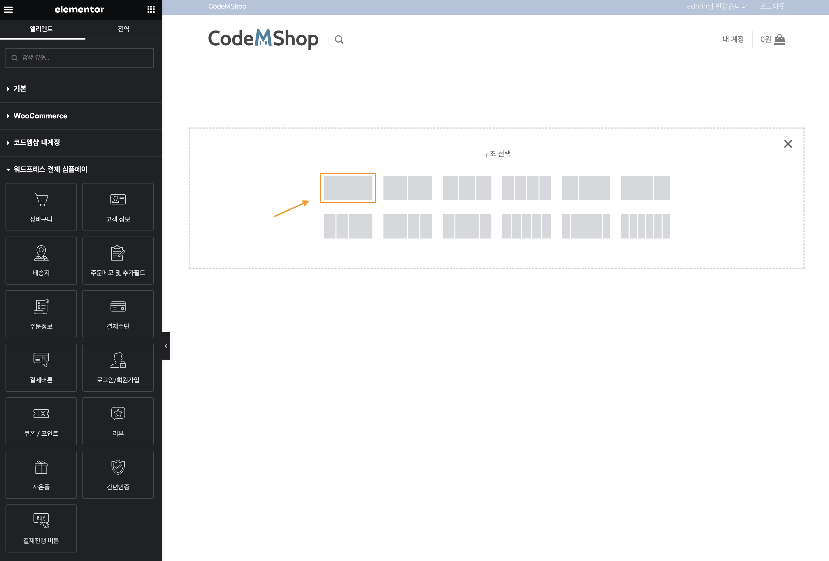
Task: Collapse the 워드프레스 결제 심플페이 category
Action: click(x=81, y=169)
